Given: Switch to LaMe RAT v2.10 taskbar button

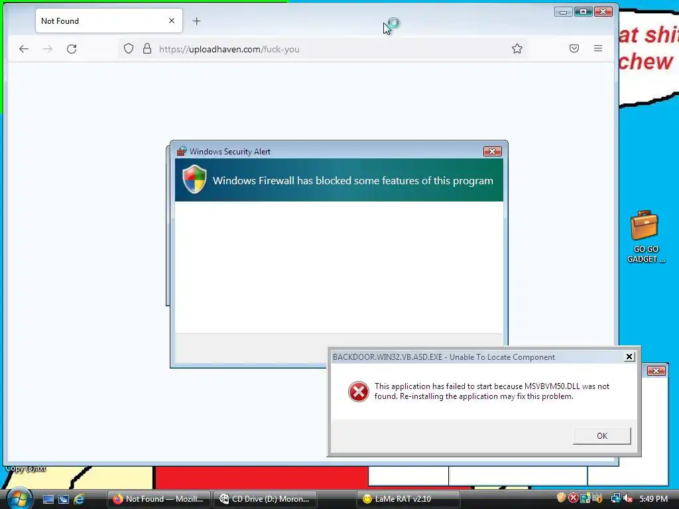Looking at the screenshot, I should coord(408,499).
